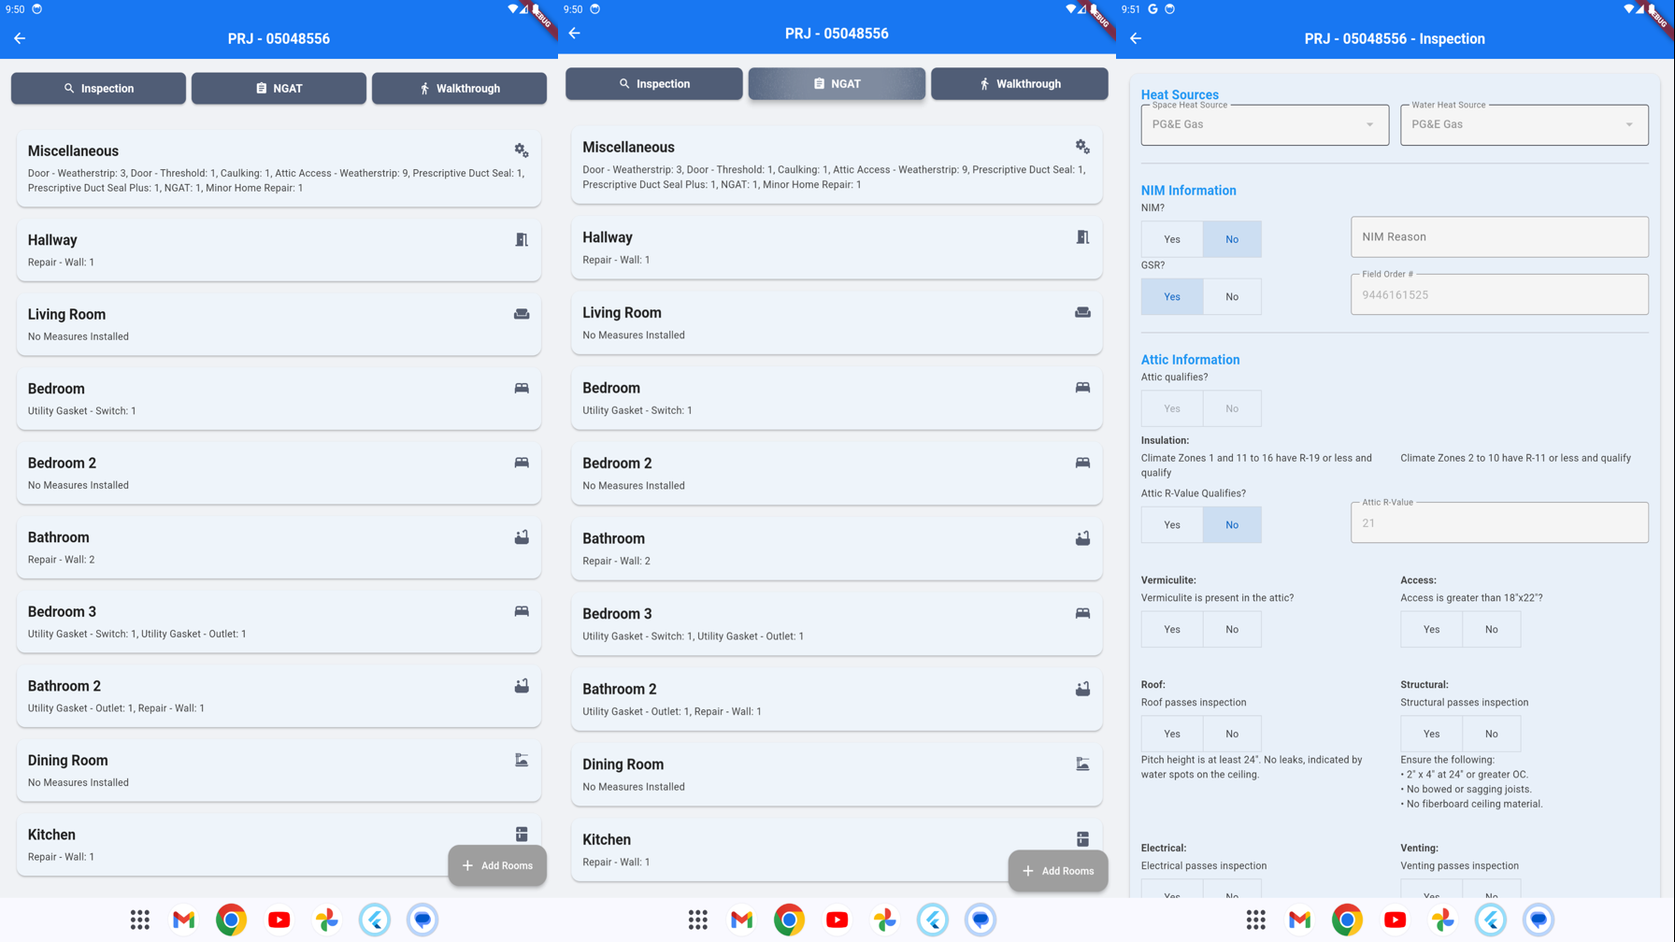Click Dining Room icon in left screen
This screenshot has width=1675, height=942.
[x=522, y=761]
